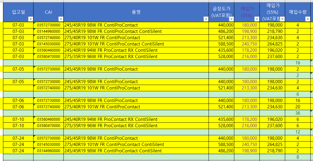This screenshot has height=161, width=313.
Task: Select the subtotal cell showing 36
Action: tap(297, 113)
